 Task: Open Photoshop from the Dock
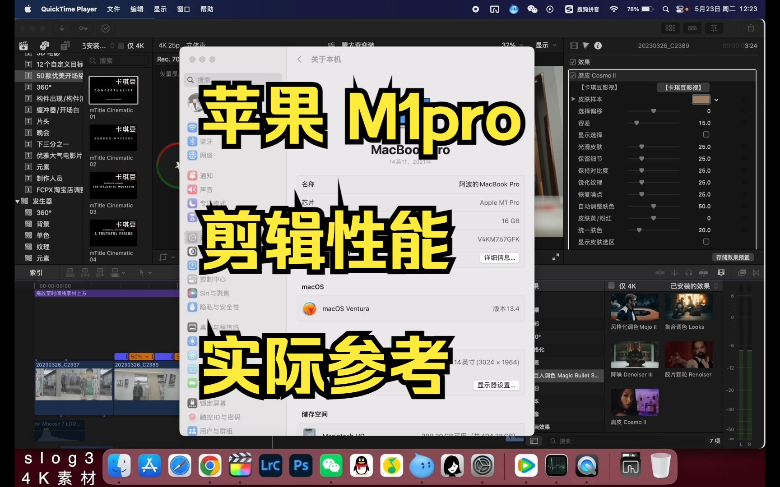click(x=301, y=465)
